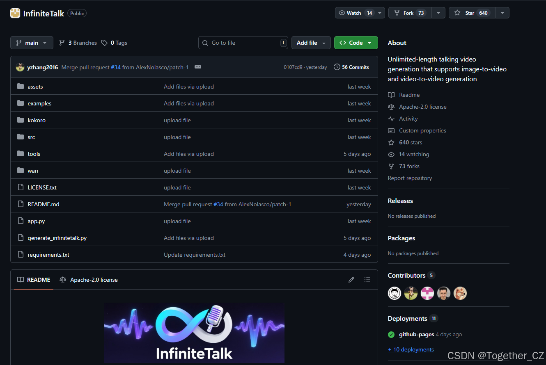
Task: Click the fourth contributor man avatar
Action: pyautogui.click(x=444, y=293)
